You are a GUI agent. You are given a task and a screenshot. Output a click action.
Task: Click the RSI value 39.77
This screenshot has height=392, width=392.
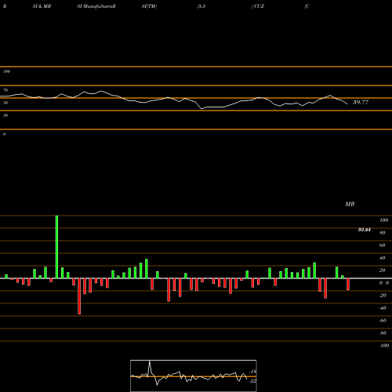361,102
